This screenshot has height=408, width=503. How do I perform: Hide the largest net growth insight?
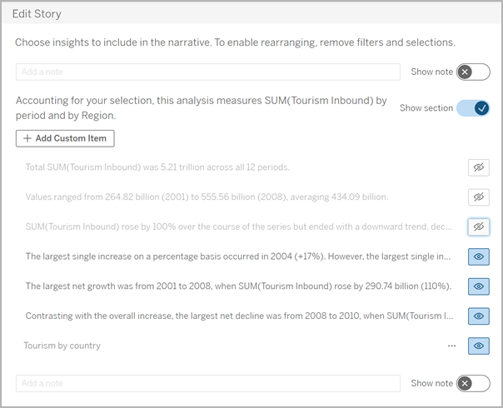tap(478, 286)
